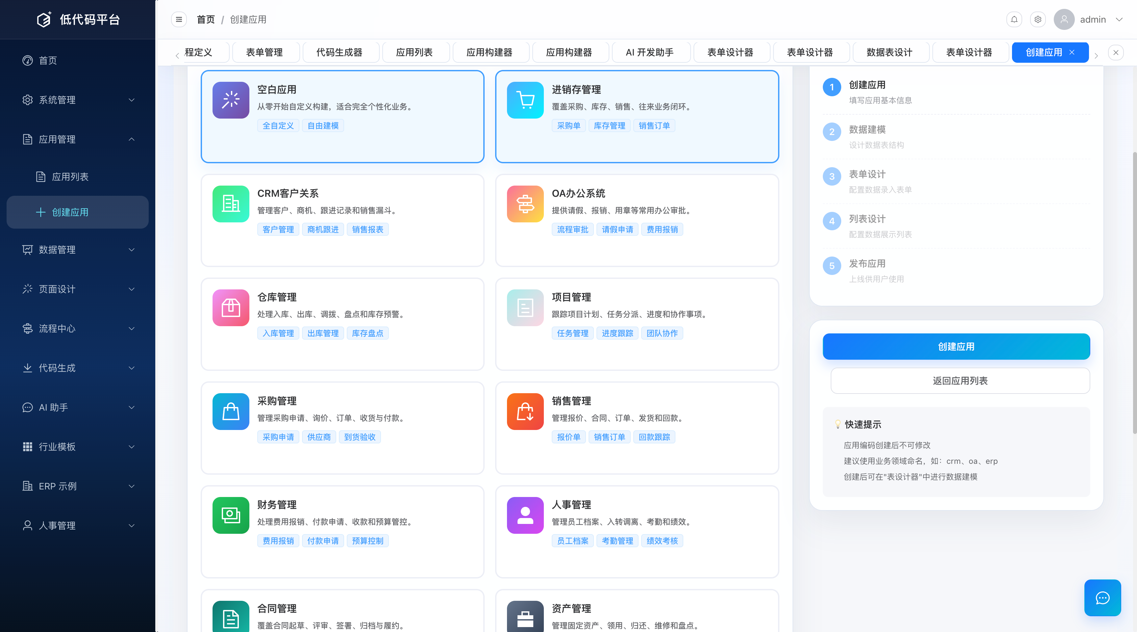Select 创建应用 sidebar submenu item
Image resolution: width=1137 pixels, height=632 pixels.
click(x=78, y=213)
